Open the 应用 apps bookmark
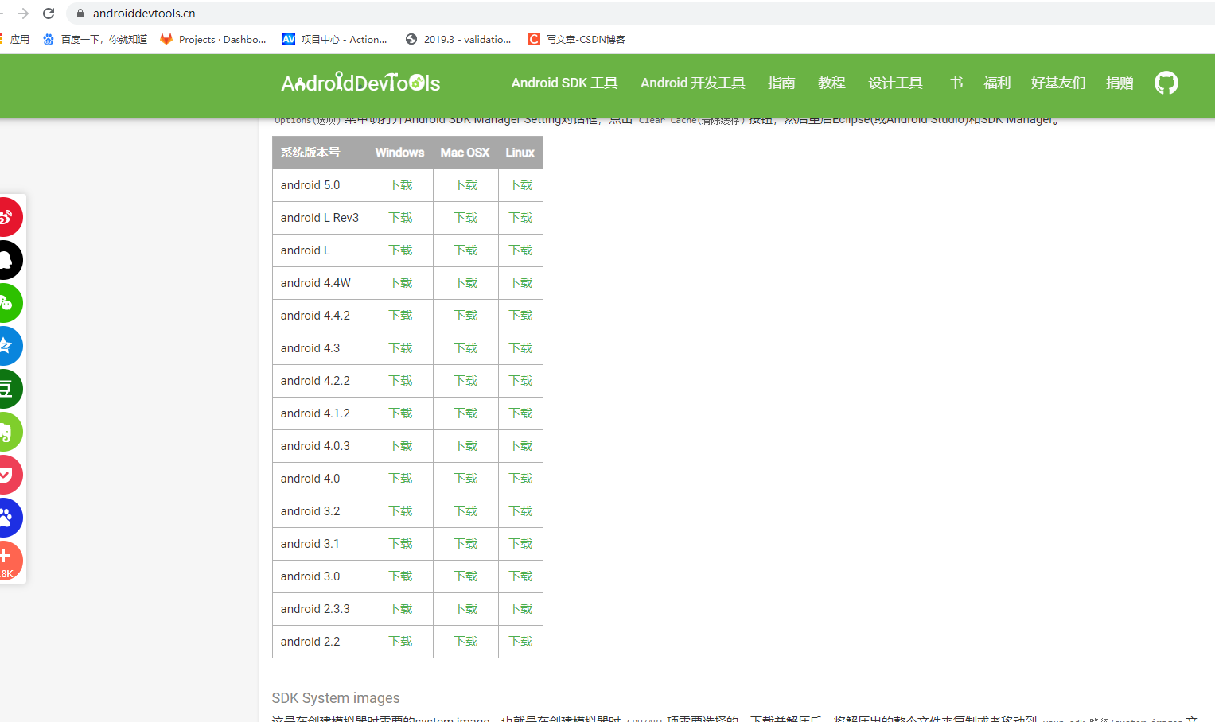 pos(14,39)
